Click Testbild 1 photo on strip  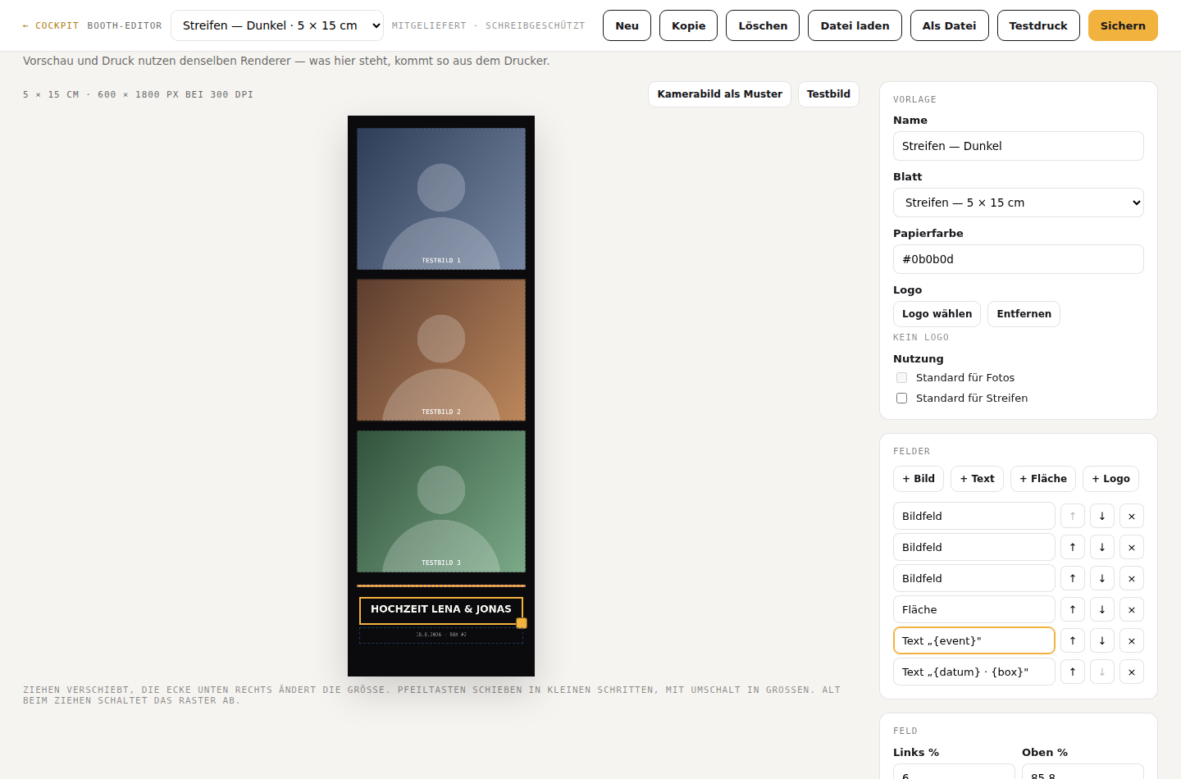tap(441, 198)
